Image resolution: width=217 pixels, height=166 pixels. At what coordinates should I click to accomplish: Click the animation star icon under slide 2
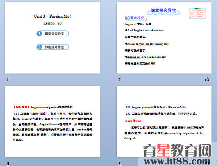(x=207, y=79)
